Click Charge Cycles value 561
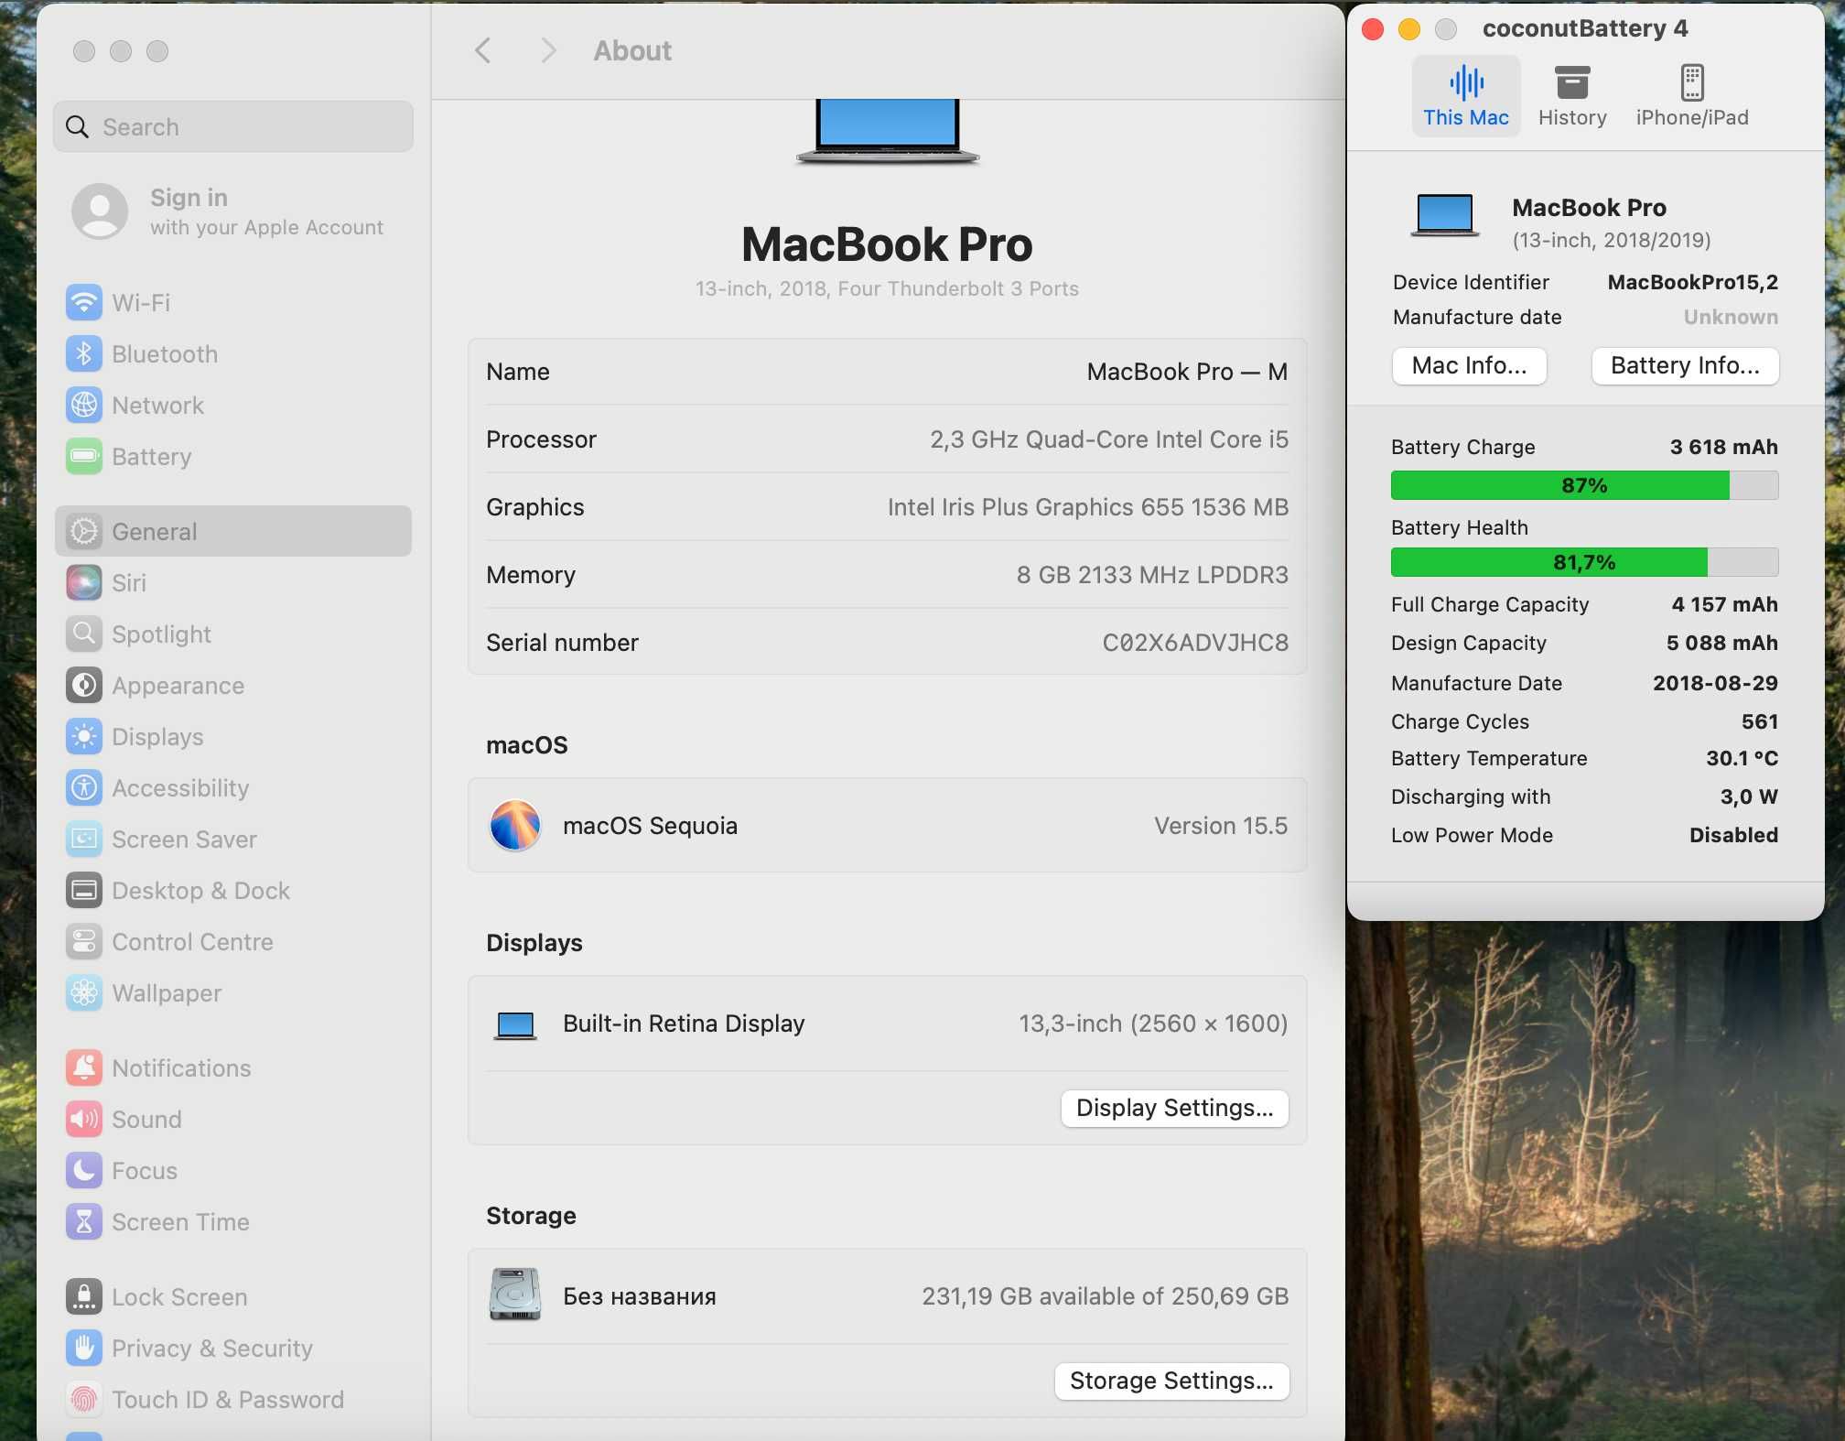1845x1441 pixels. click(1759, 721)
